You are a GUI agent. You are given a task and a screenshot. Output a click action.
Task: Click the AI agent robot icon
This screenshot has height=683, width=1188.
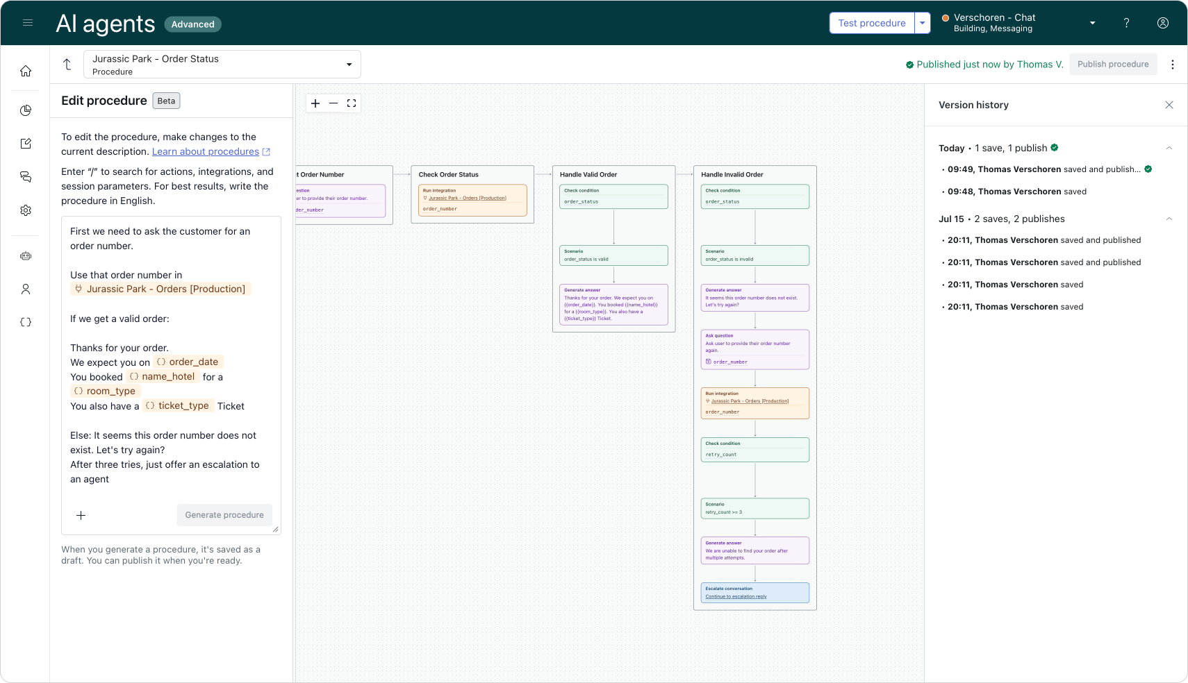pos(26,256)
